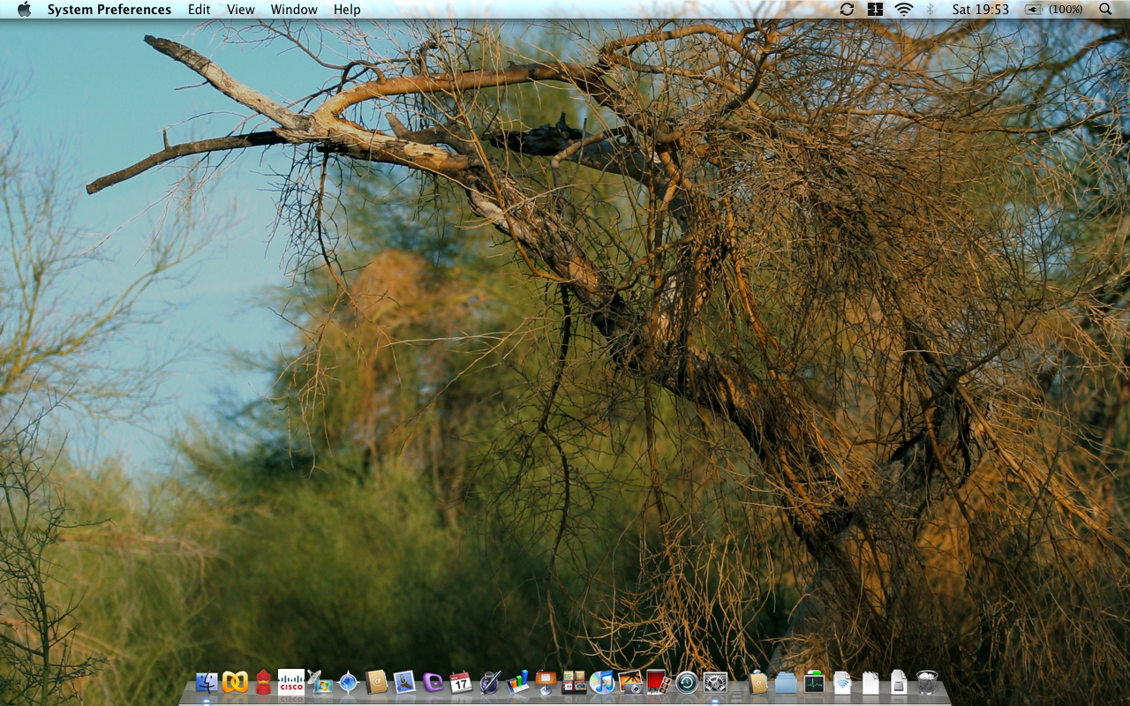Open the red bird figure app
1130x706 pixels.
[x=263, y=682]
